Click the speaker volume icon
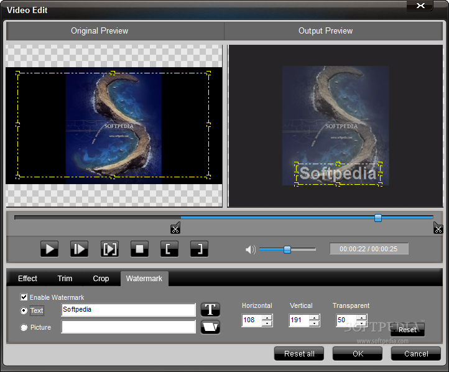Image resolution: width=449 pixels, height=372 pixels. coord(250,249)
